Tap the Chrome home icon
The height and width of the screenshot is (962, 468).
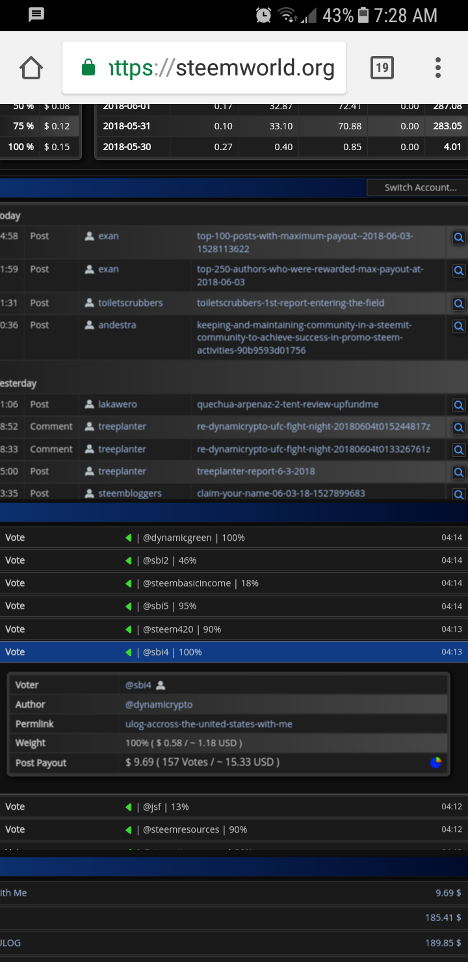[31, 68]
